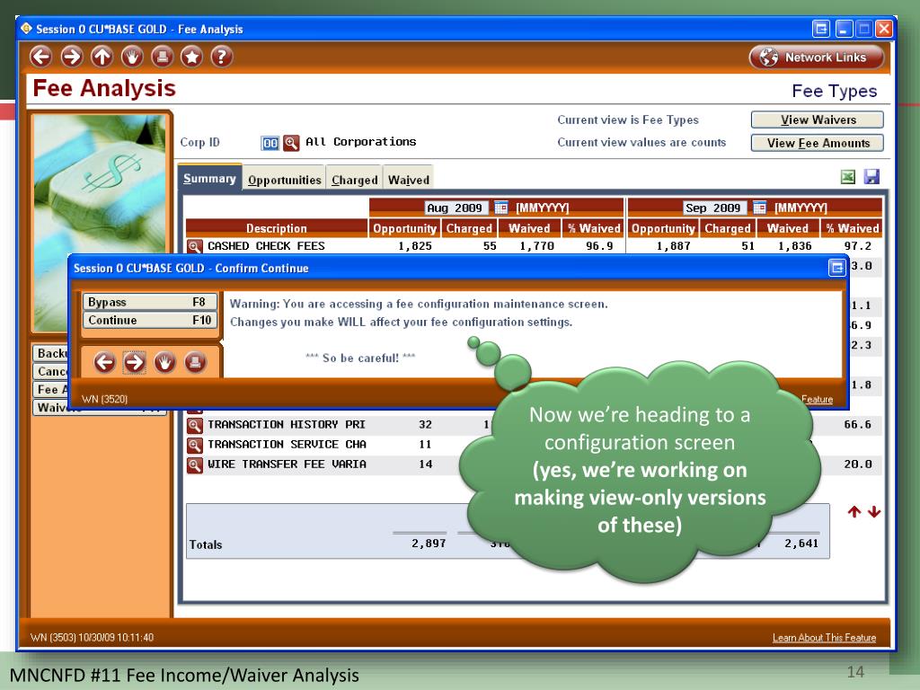Click red page up arrow
Image resolution: width=920 pixels, height=690 pixels.
point(854,511)
